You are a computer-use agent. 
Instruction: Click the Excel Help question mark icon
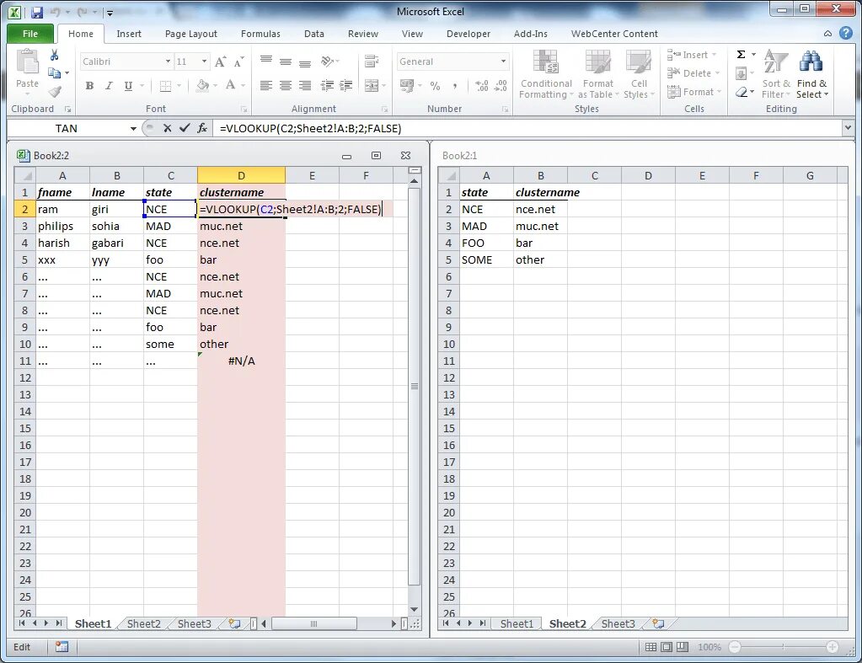coord(846,34)
